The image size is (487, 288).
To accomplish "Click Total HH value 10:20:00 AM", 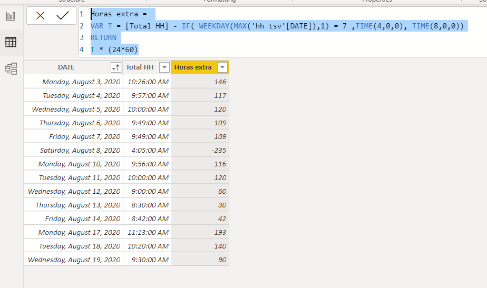I will (147, 246).
